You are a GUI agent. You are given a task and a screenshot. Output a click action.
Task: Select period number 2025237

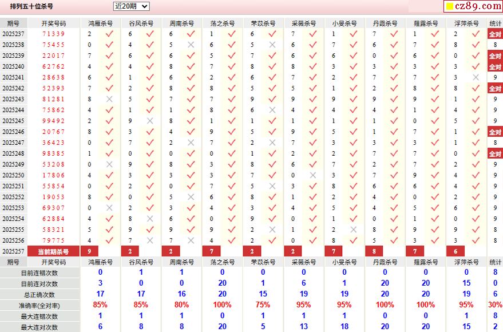click(x=13, y=34)
